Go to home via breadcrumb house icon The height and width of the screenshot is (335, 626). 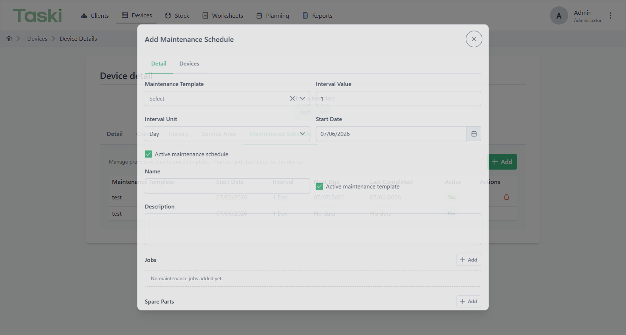point(9,39)
